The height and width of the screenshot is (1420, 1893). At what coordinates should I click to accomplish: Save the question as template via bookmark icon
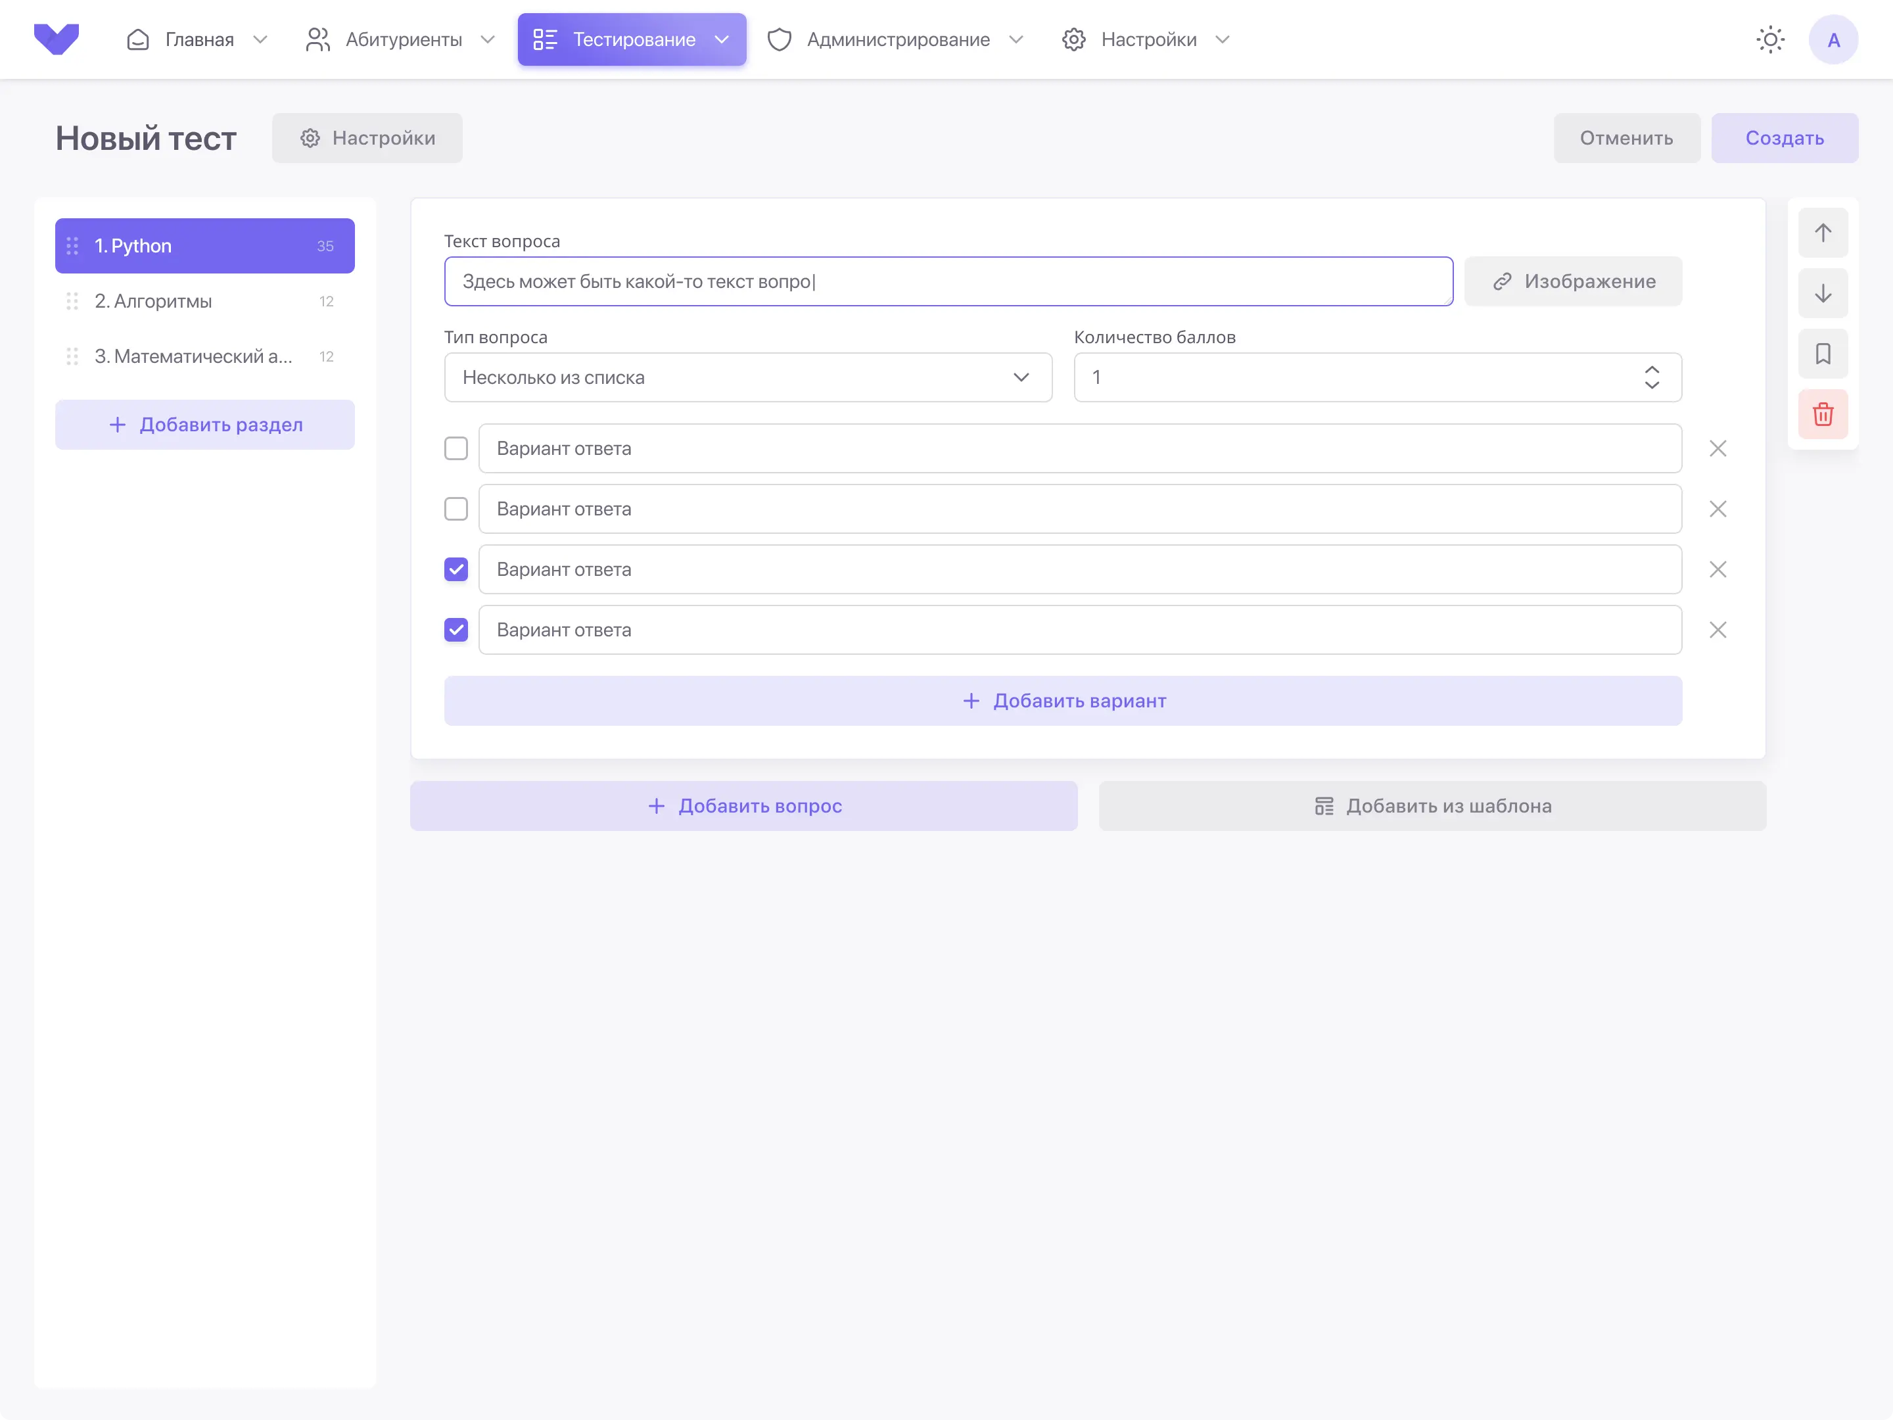[x=1823, y=354]
